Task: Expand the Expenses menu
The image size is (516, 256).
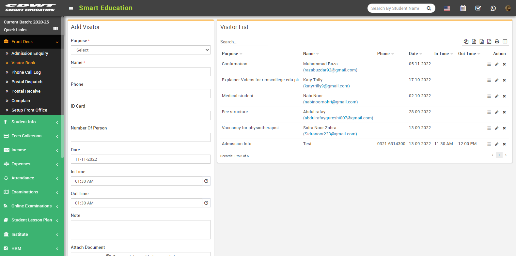Action: click(x=30, y=164)
